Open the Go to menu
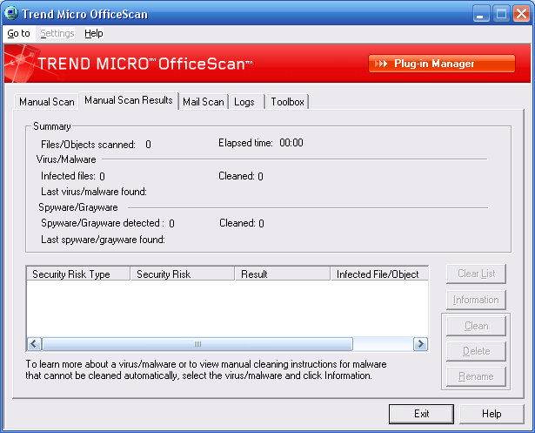The image size is (535, 433). (19, 33)
